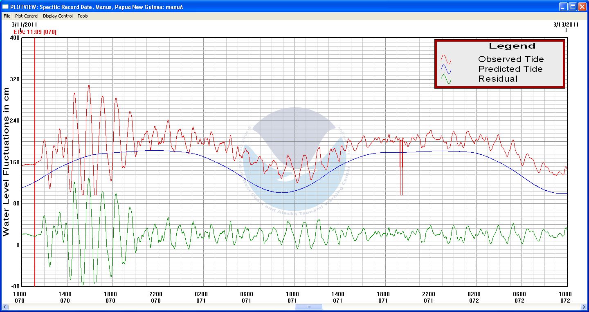
Task: Click the red Observed Tide legend symbol
Action: (446, 59)
